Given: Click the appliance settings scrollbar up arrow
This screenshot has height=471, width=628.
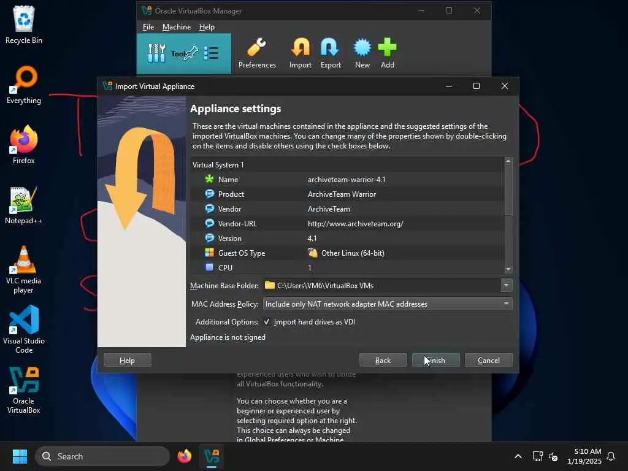Looking at the screenshot, I should pos(508,161).
